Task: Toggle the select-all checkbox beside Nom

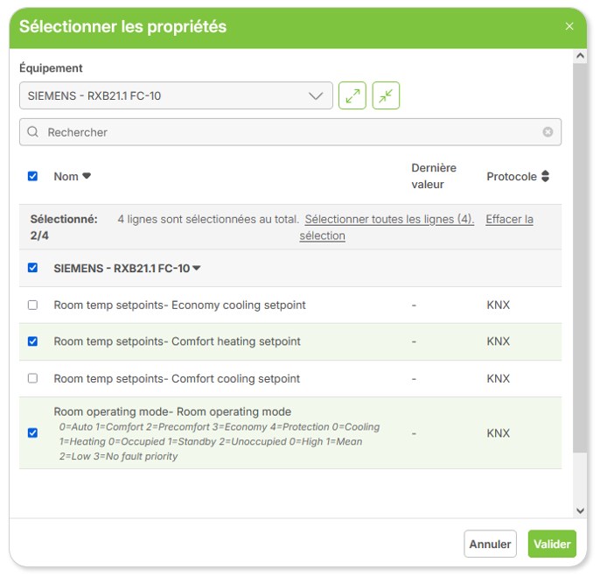Action: pos(33,176)
